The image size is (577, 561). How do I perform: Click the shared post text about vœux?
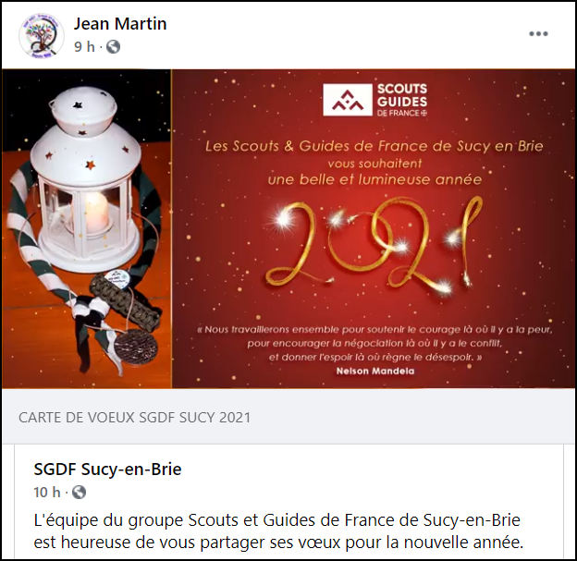click(x=278, y=531)
